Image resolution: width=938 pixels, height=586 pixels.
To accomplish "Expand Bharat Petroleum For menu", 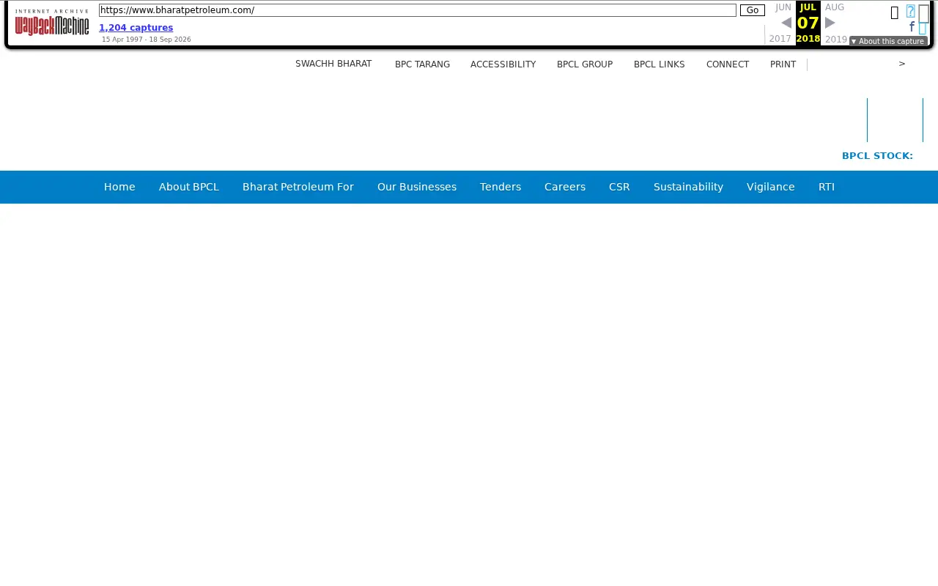I will tap(298, 187).
